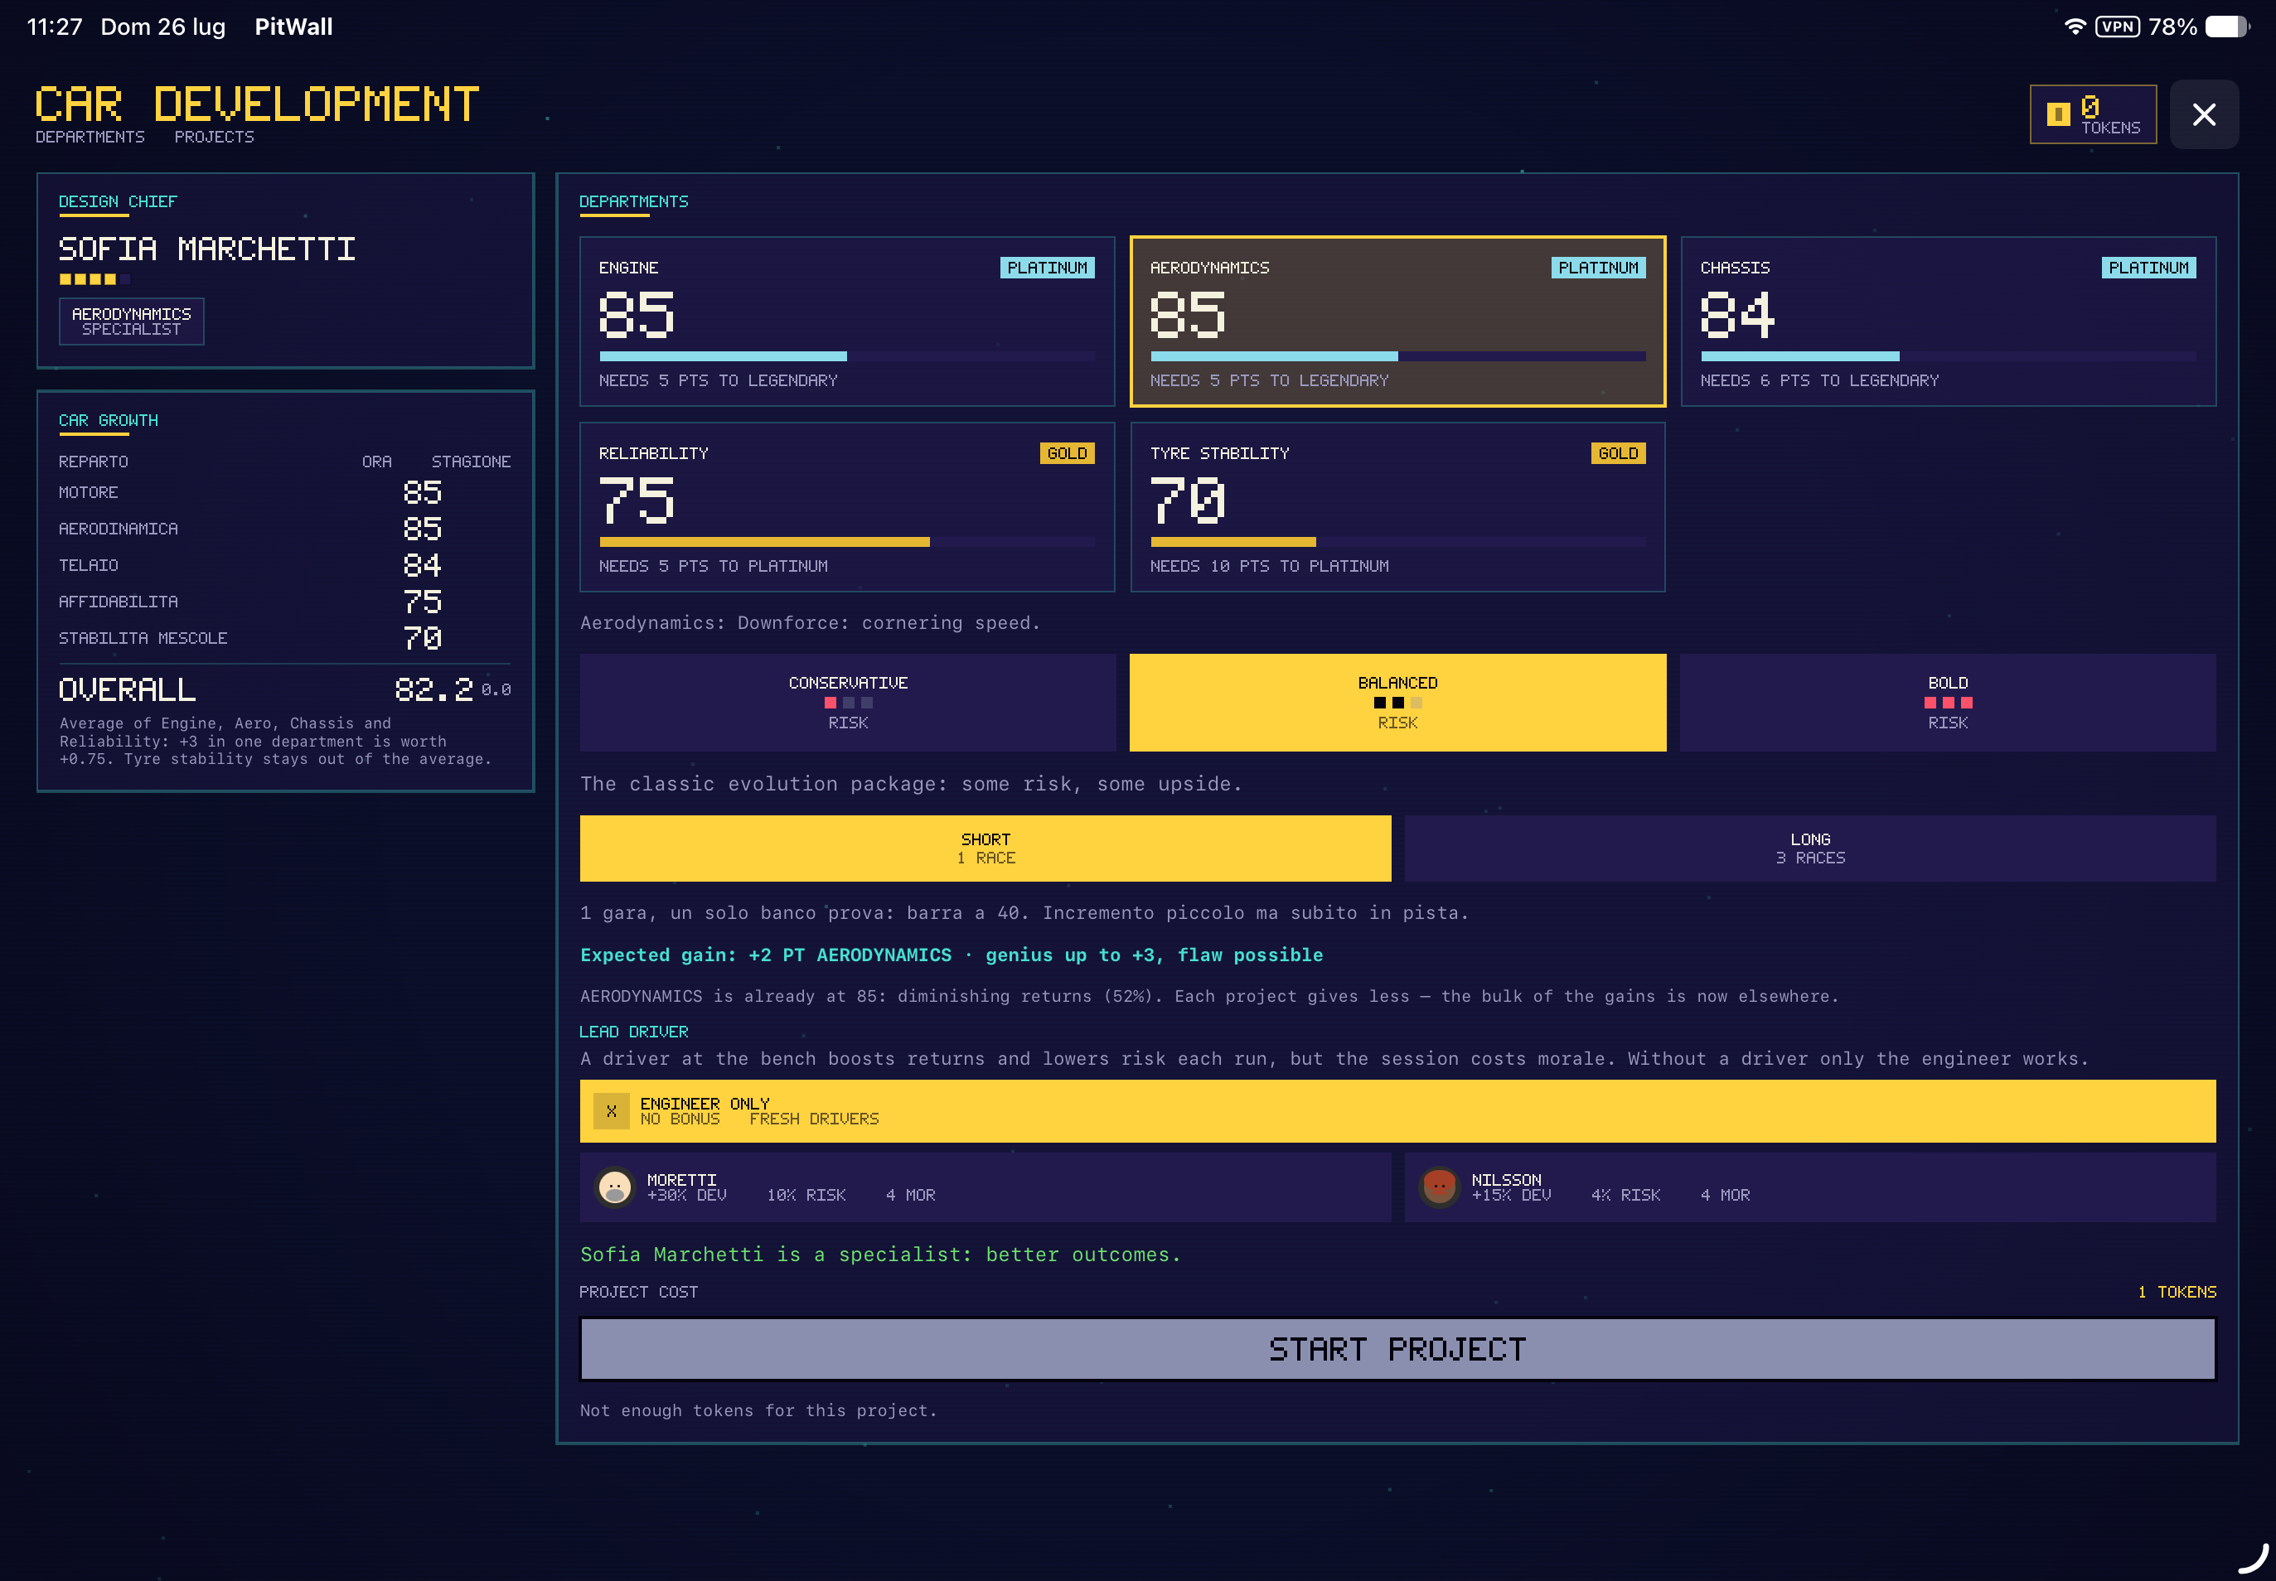Screen dimensions: 2276x1581
Task: Click Nilsson's driver avatar
Action: [x=1439, y=1187]
